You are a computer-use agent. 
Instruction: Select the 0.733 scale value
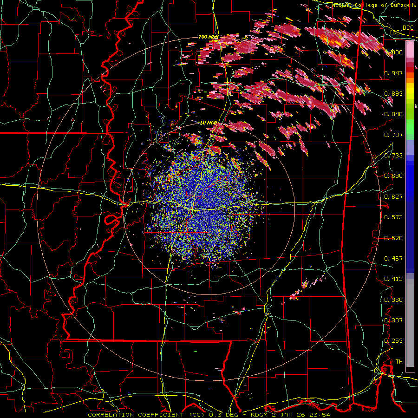[393, 156]
